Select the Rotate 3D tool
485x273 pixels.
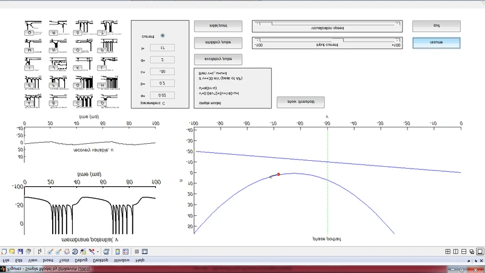(x=75, y=251)
